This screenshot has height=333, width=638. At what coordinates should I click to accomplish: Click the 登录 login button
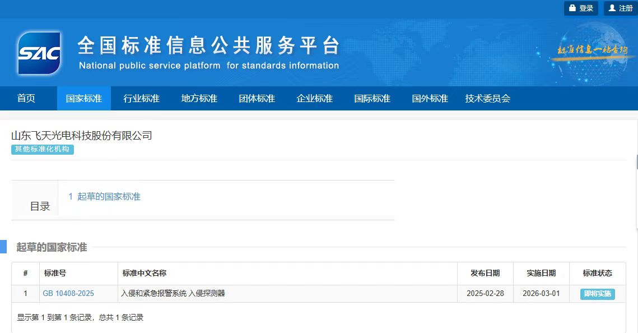581,8
